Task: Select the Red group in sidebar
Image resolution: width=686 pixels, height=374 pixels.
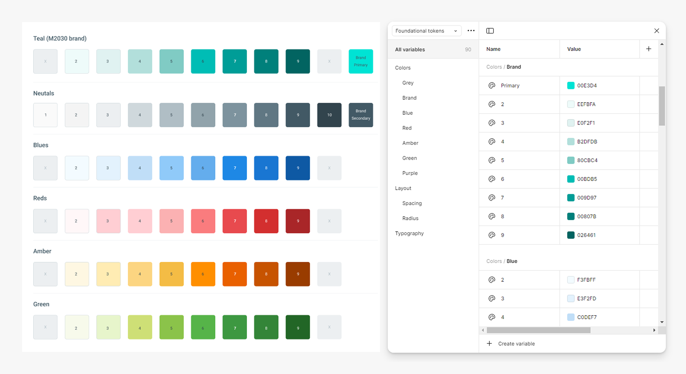Action: (407, 128)
